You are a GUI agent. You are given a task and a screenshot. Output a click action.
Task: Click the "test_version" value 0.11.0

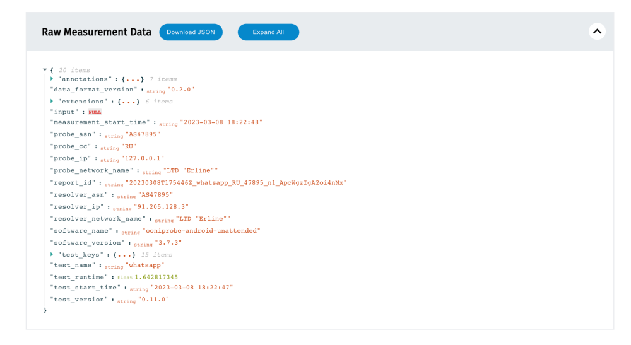tap(153, 300)
